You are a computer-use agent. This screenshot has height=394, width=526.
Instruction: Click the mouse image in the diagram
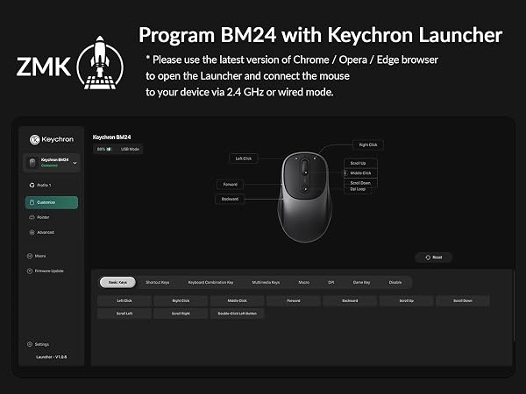[304, 197]
